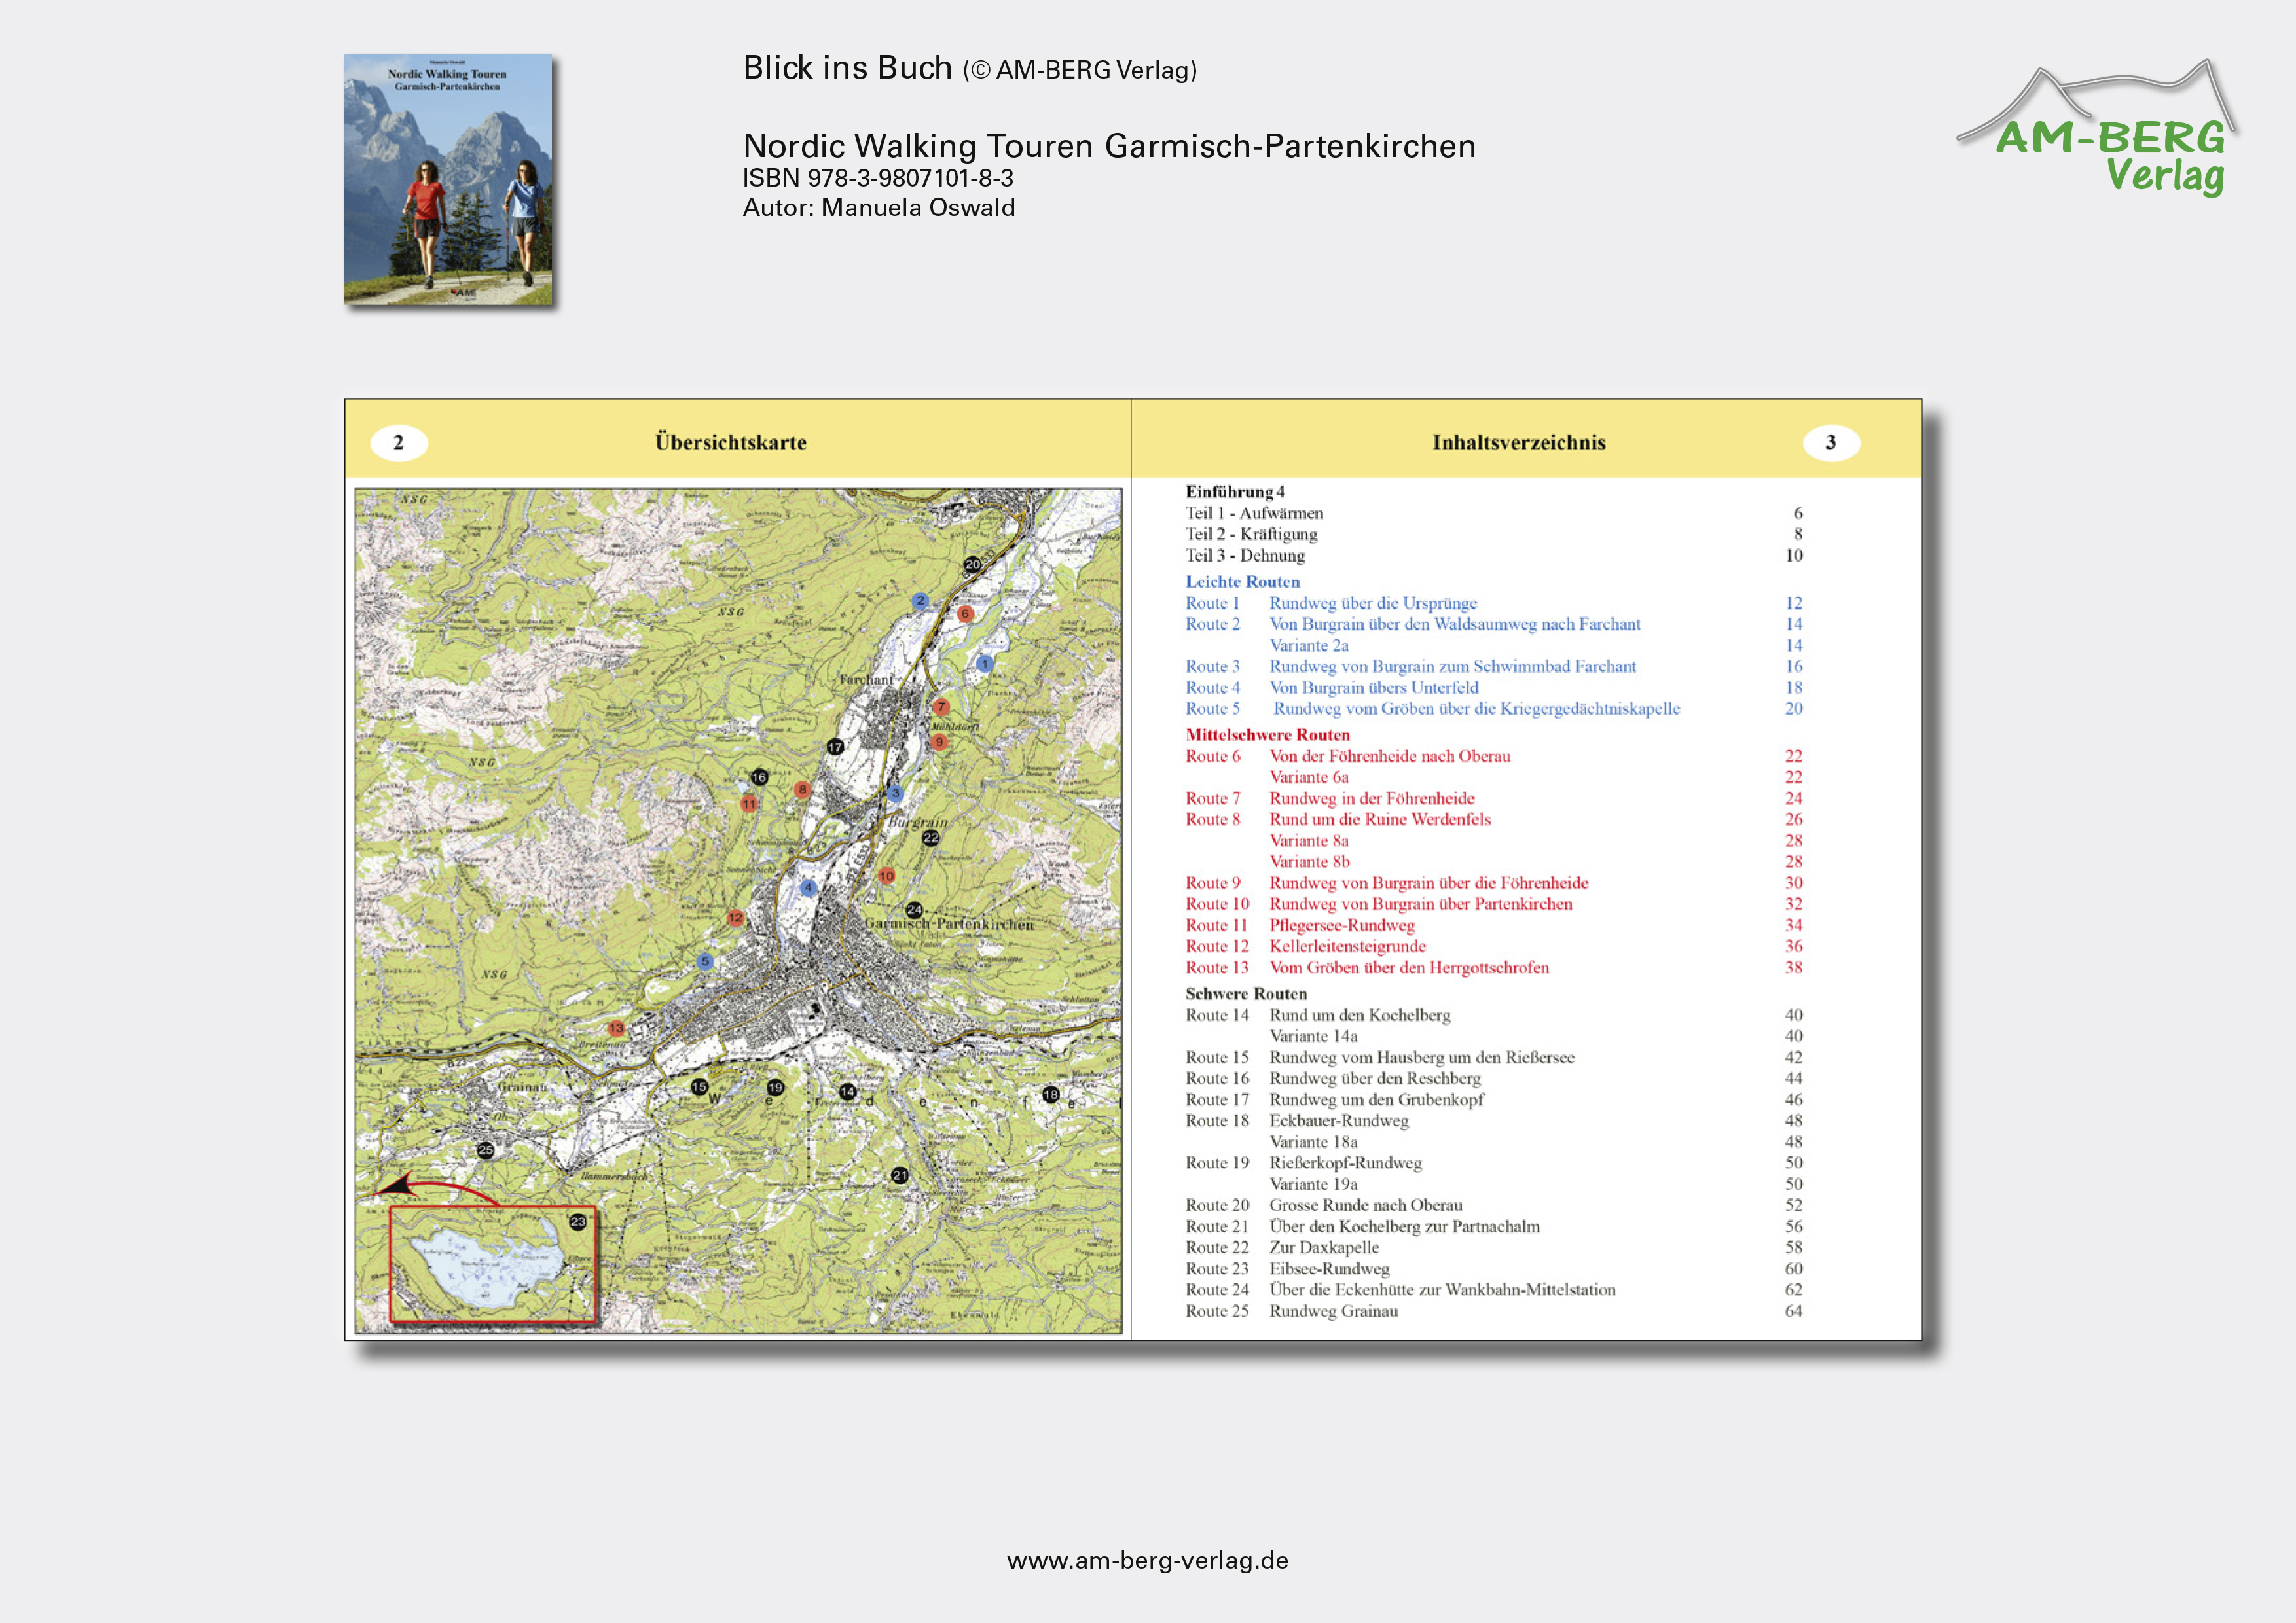
Task: Click the Einführung contents entry
Action: 1235,491
